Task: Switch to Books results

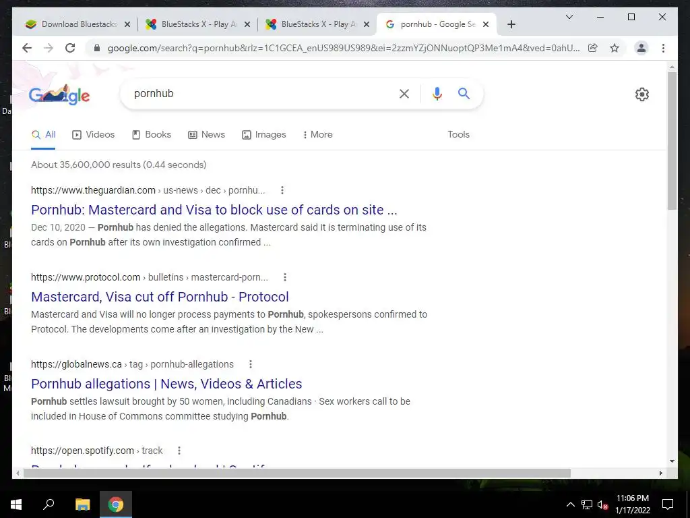Action: coord(152,135)
